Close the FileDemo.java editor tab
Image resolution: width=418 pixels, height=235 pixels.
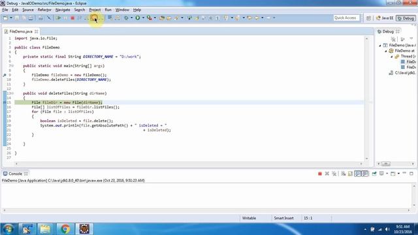click(37, 31)
